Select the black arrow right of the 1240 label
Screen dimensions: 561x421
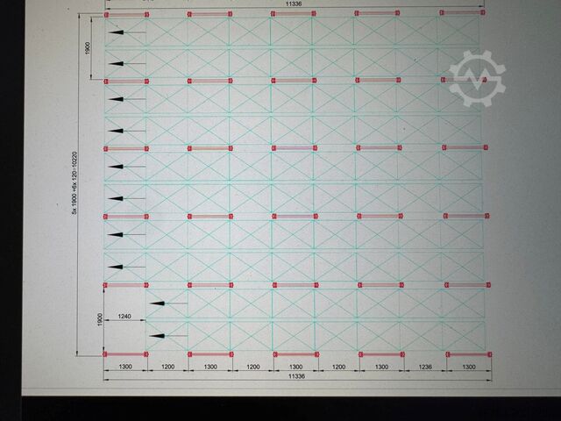[168, 303]
